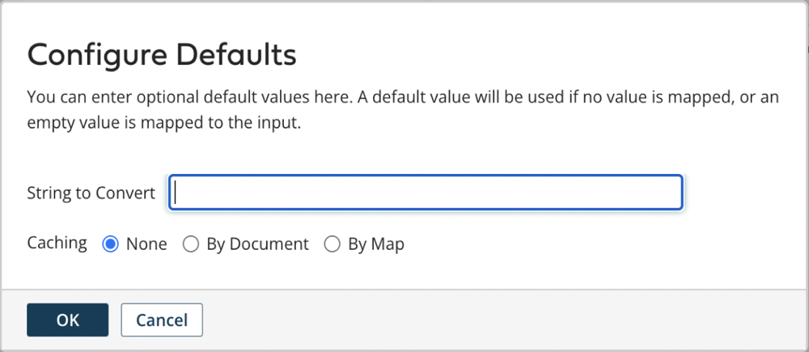
Task: Click the "By Document" option label text
Action: [257, 244]
